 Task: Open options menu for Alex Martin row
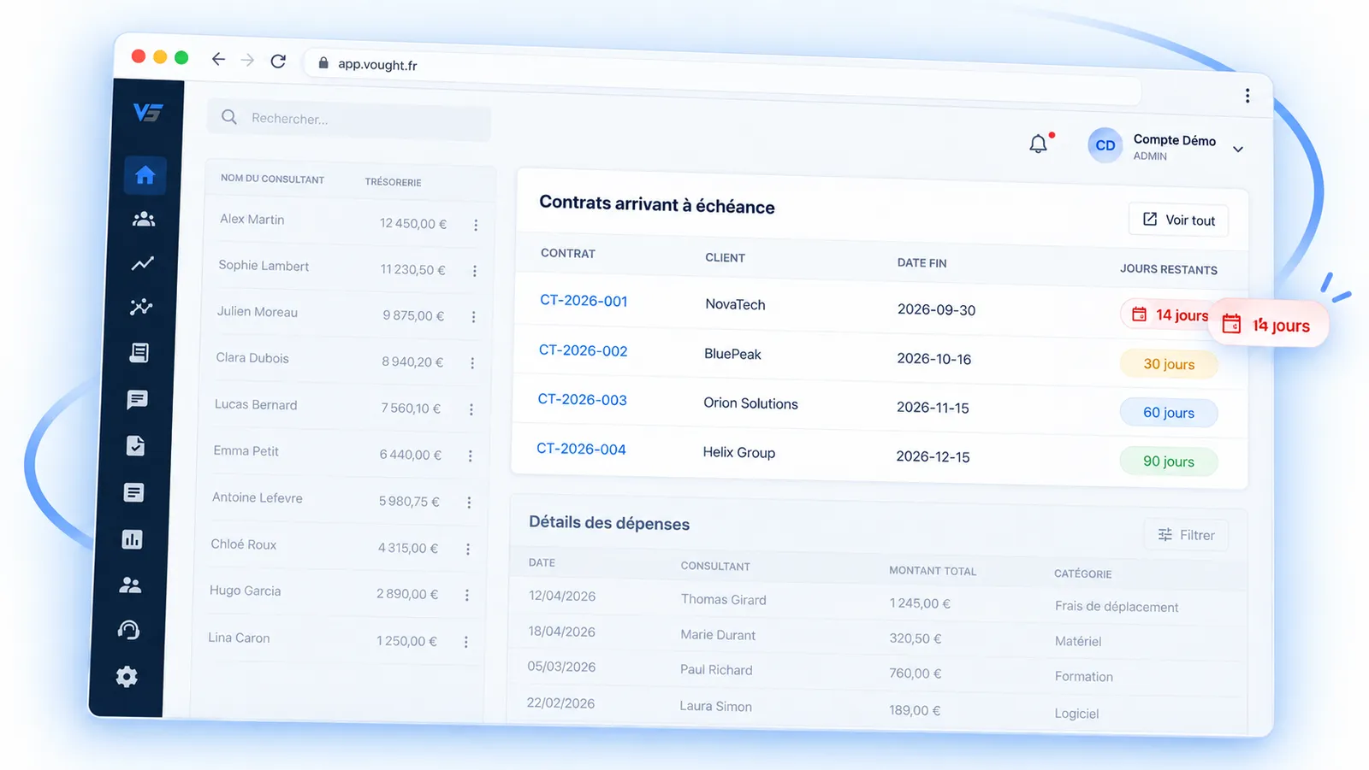click(x=476, y=225)
